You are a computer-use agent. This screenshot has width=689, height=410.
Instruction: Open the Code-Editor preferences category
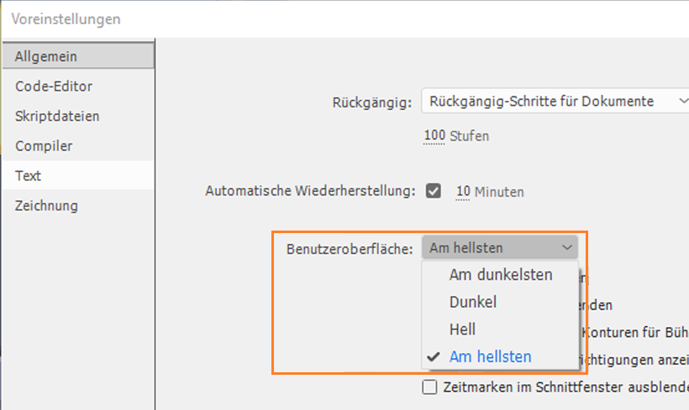click(54, 86)
